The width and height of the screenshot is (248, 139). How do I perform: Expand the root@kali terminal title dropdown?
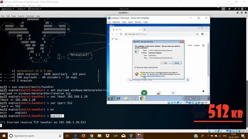pyautogui.click(x=124, y=13)
